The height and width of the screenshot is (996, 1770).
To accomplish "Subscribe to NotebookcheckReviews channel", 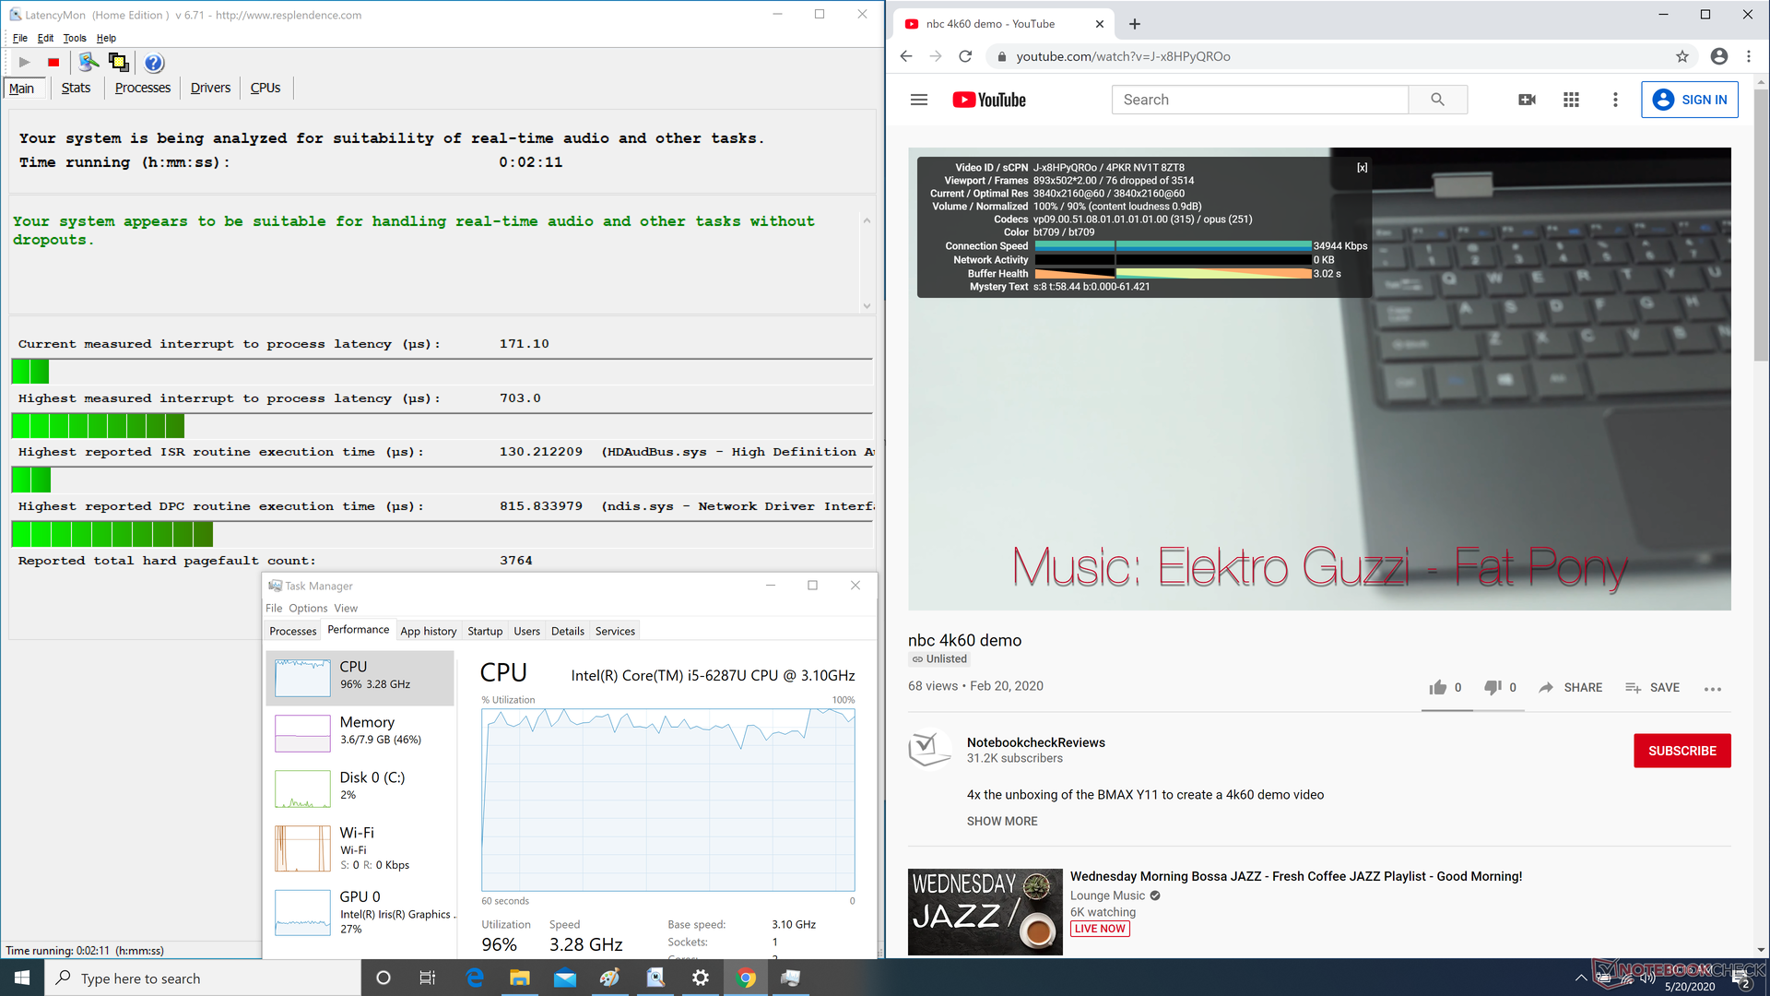I will click(x=1681, y=751).
